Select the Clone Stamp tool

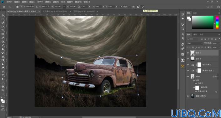click(3, 49)
